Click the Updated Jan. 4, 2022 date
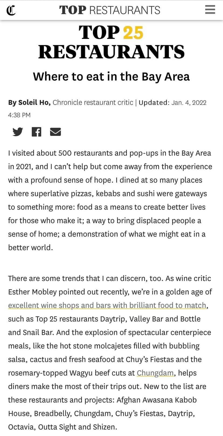The width and height of the screenshot is (223, 436). point(173,103)
